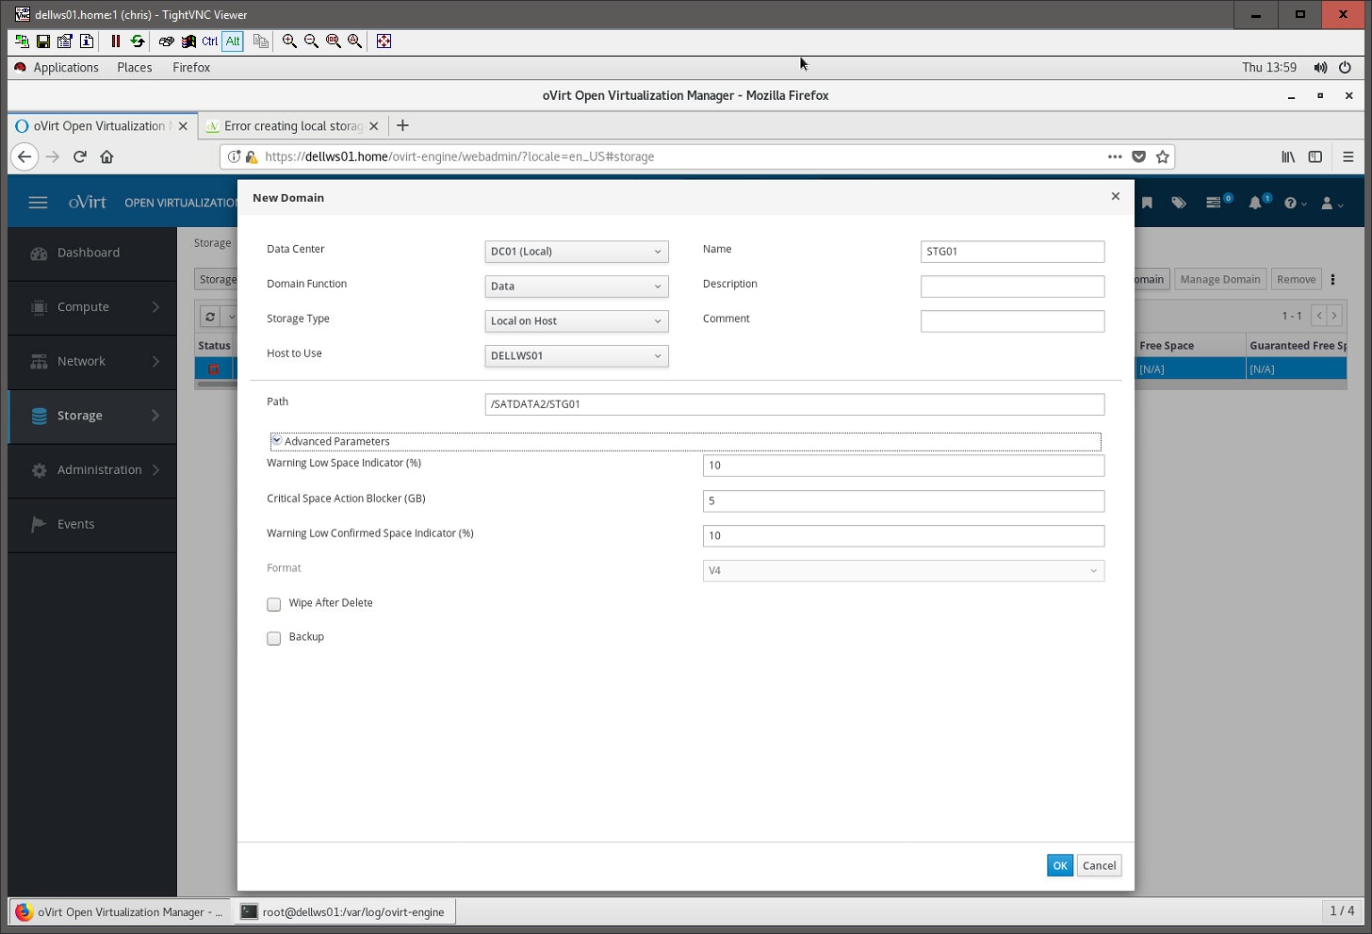Toggle Alt key in TightVNC toolbar
This screenshot has height=934, width=1372.
point(233,41)
